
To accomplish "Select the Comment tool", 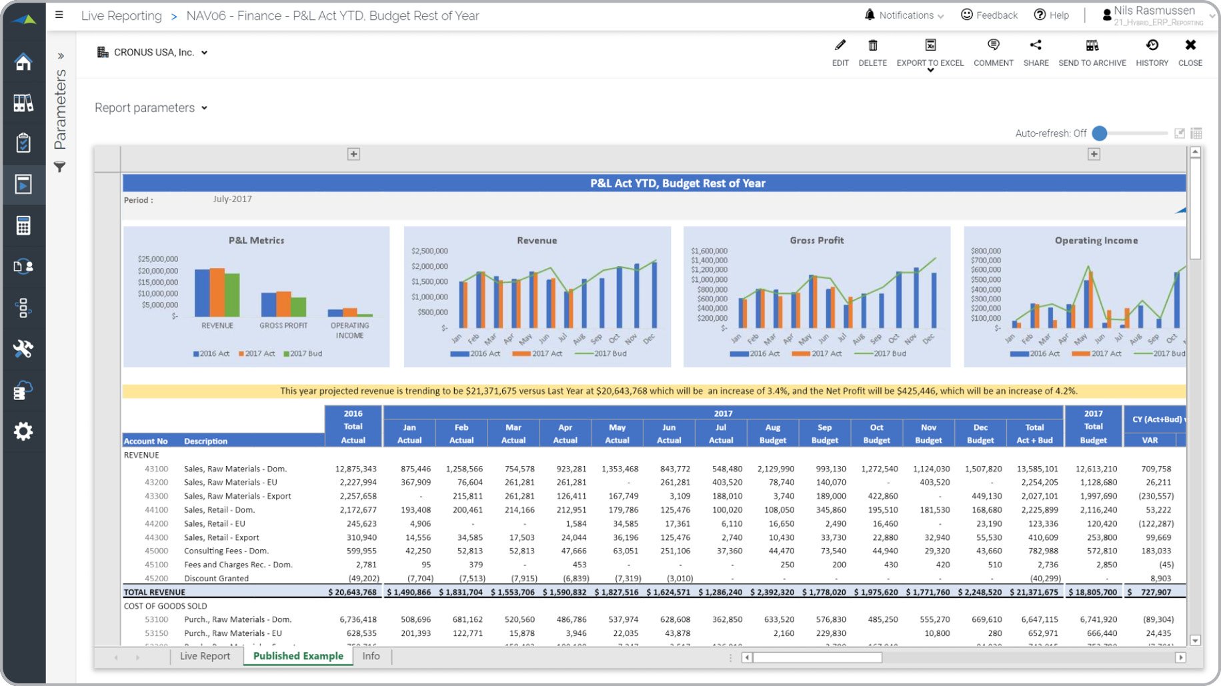I will pos(993,52).
